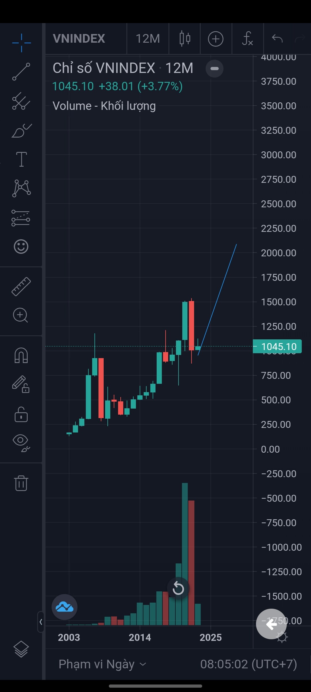Delete drawings with the trash icon

(21, 483)
